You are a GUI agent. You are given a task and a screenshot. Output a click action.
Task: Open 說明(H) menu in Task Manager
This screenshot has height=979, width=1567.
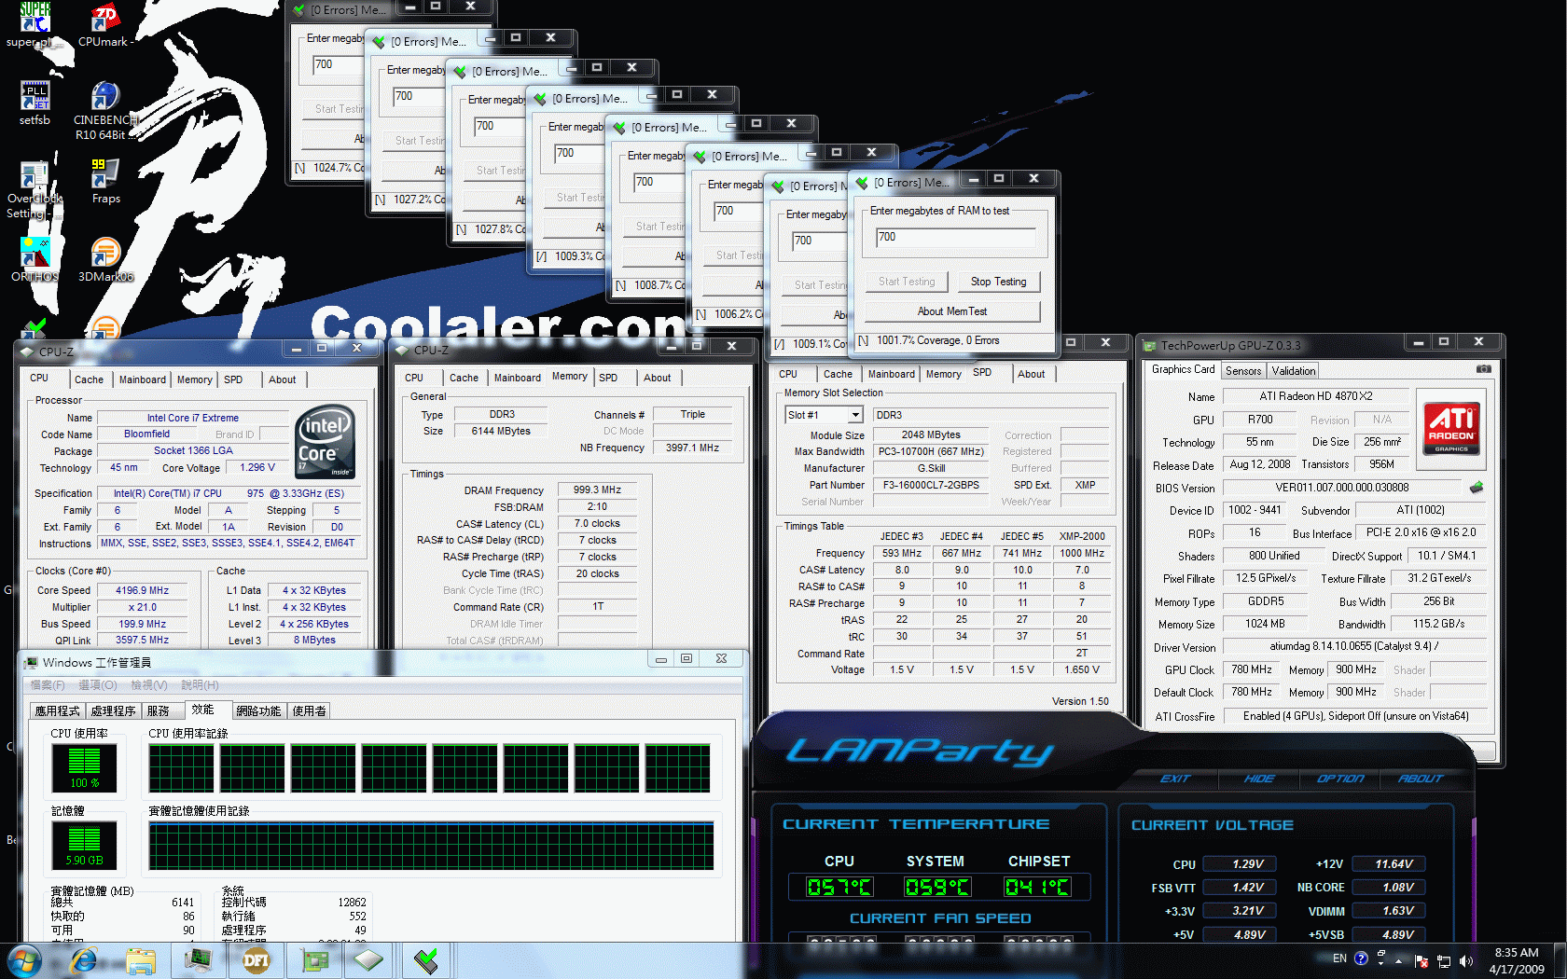pyautogui.click(x=200, y=685)
